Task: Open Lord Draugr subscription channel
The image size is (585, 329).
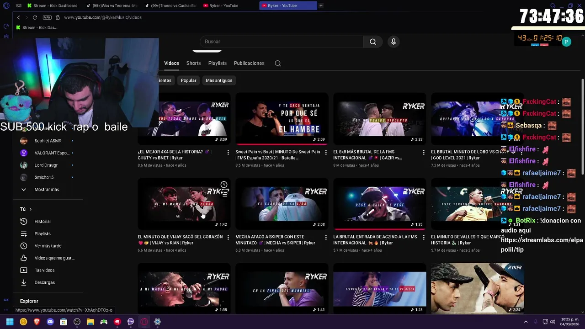Action: point(46,165)
